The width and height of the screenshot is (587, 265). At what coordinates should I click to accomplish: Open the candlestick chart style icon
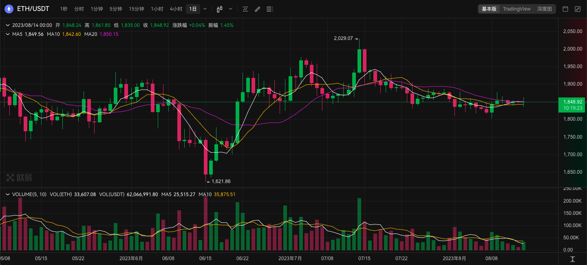[x=220, y=9]
